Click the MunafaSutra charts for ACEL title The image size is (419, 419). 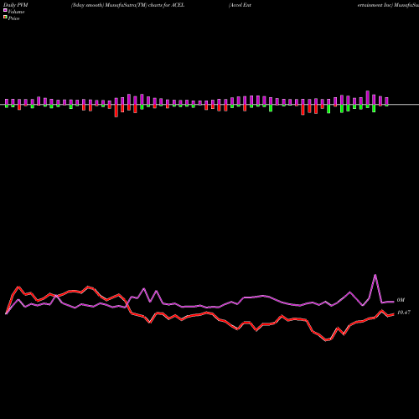pyautogui.click(x=127, y=5)
